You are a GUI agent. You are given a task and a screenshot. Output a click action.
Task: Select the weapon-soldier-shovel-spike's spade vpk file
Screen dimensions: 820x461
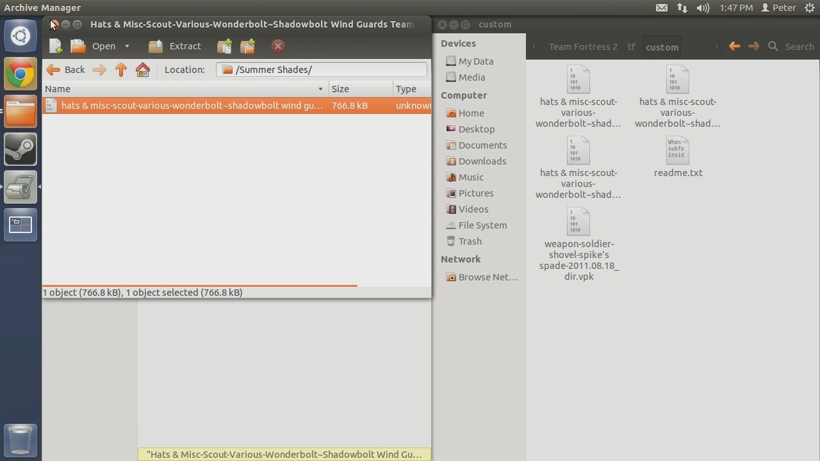(x=579, y=245)
